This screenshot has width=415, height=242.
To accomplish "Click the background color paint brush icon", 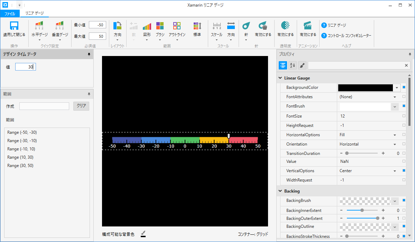I will 143,234.
